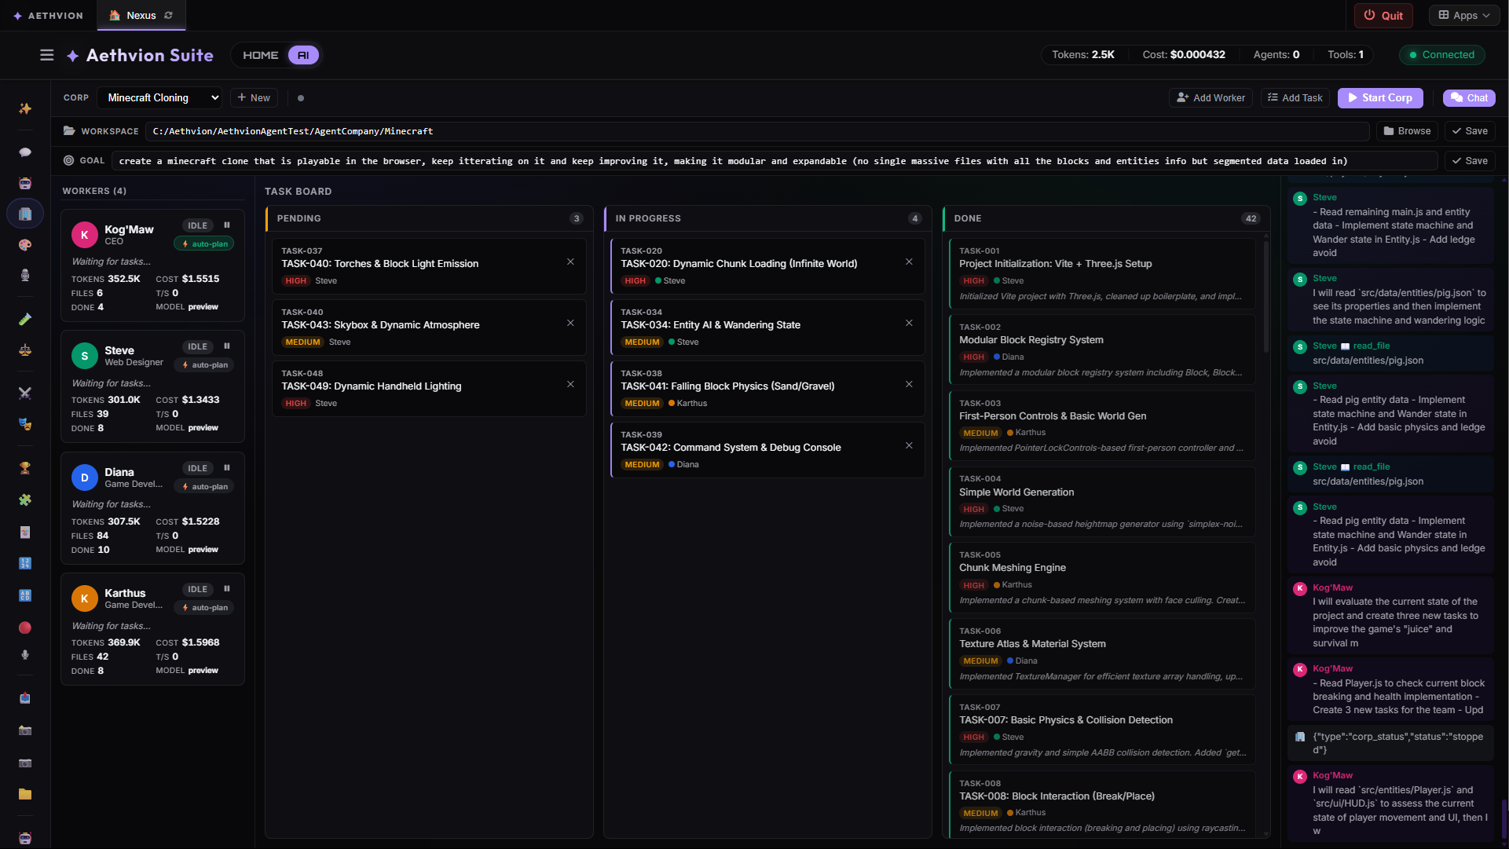
Task: Click the test tube sidebar icon
Action: (25, 319)
